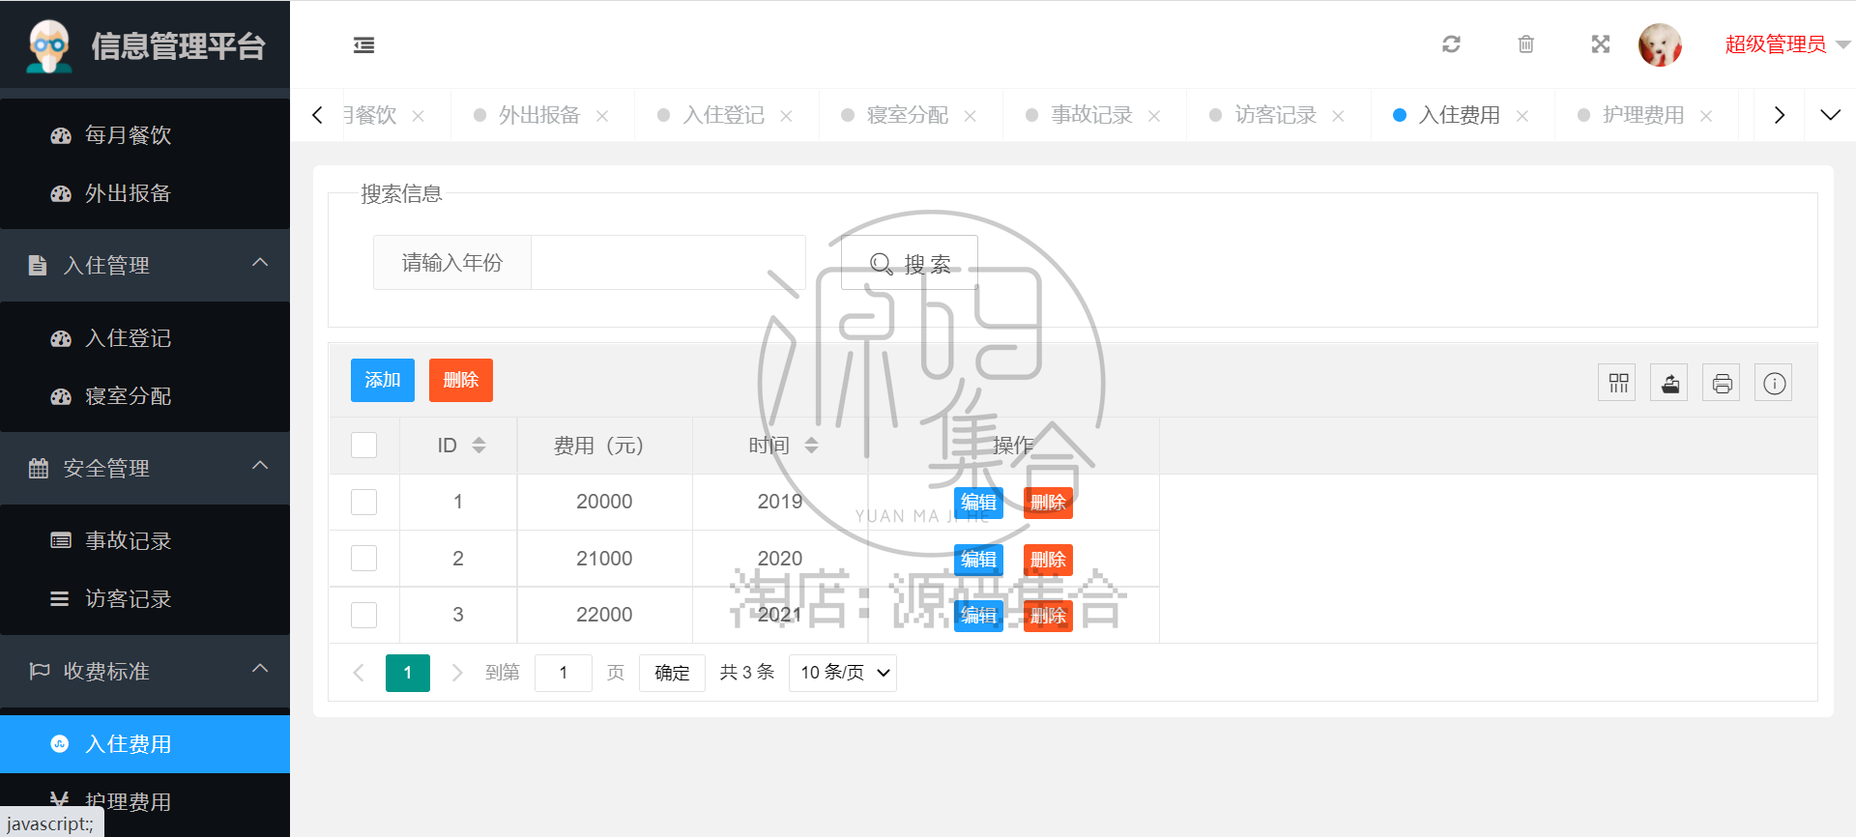
Task: Close the 护理费用 tab
Action: 1706,116
